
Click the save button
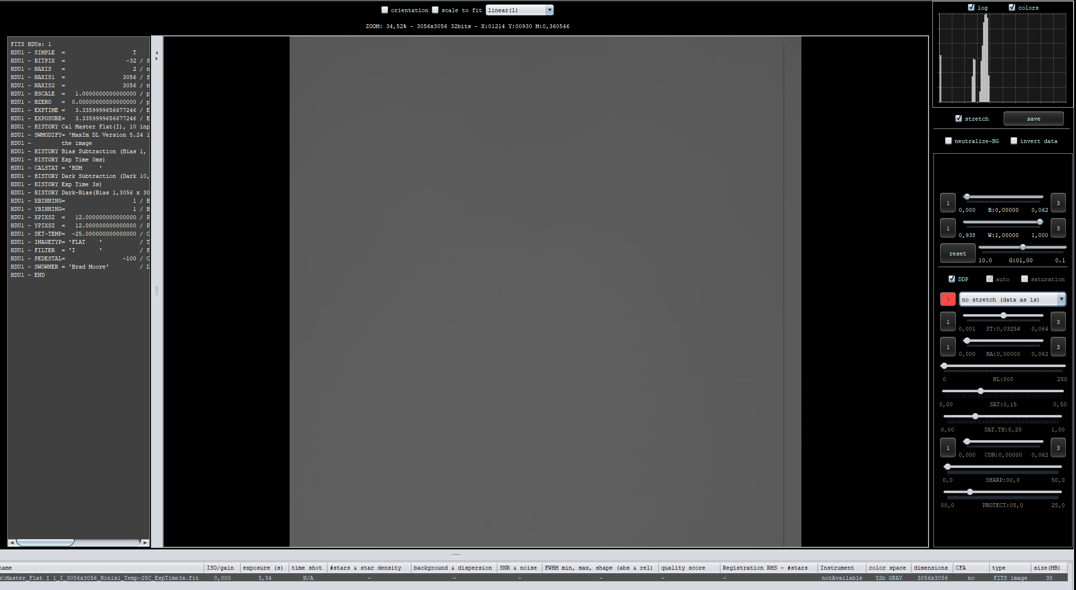(1033, 119)
